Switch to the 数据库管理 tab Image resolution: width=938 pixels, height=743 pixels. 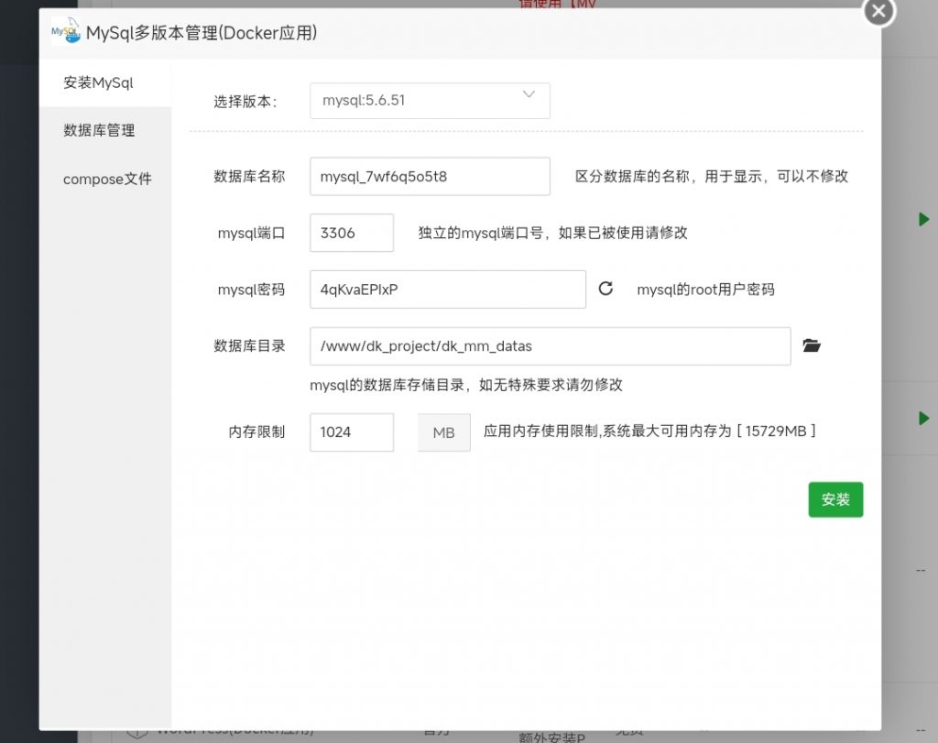point(97,130)
